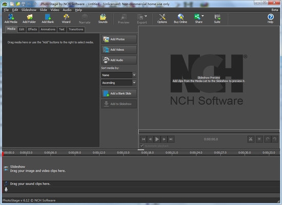Click the open project title bar icon
This screenshot has height=205, width=282.
(x=18, y=4)
